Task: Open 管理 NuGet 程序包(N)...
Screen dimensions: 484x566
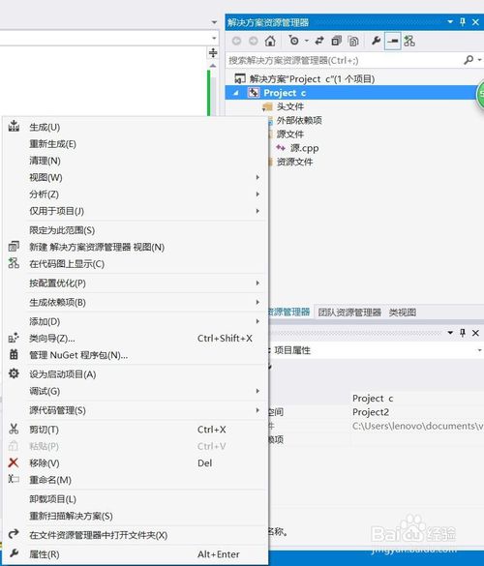Action: pos(136,355)
